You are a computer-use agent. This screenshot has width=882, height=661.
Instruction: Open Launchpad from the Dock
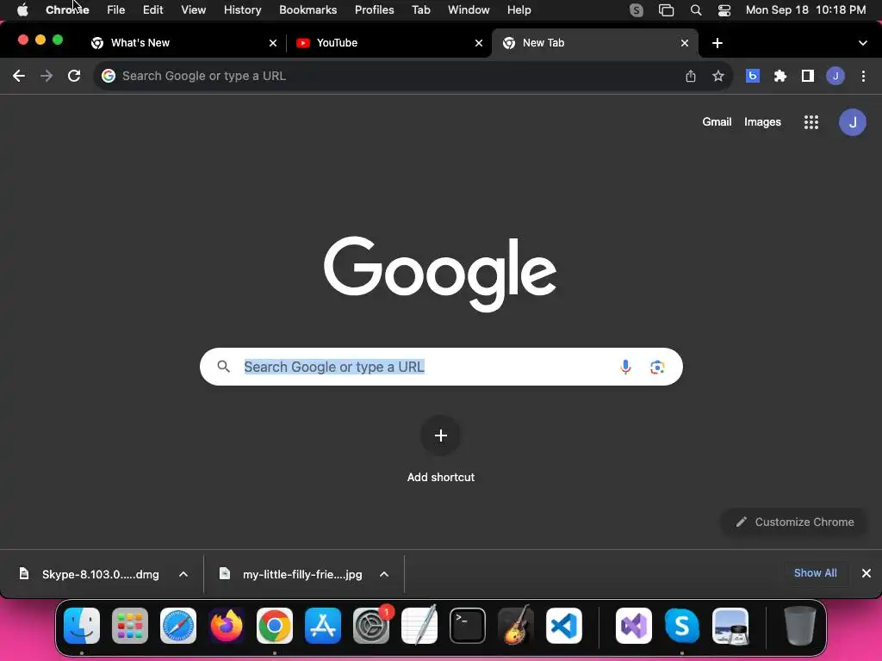pos(130,626)
